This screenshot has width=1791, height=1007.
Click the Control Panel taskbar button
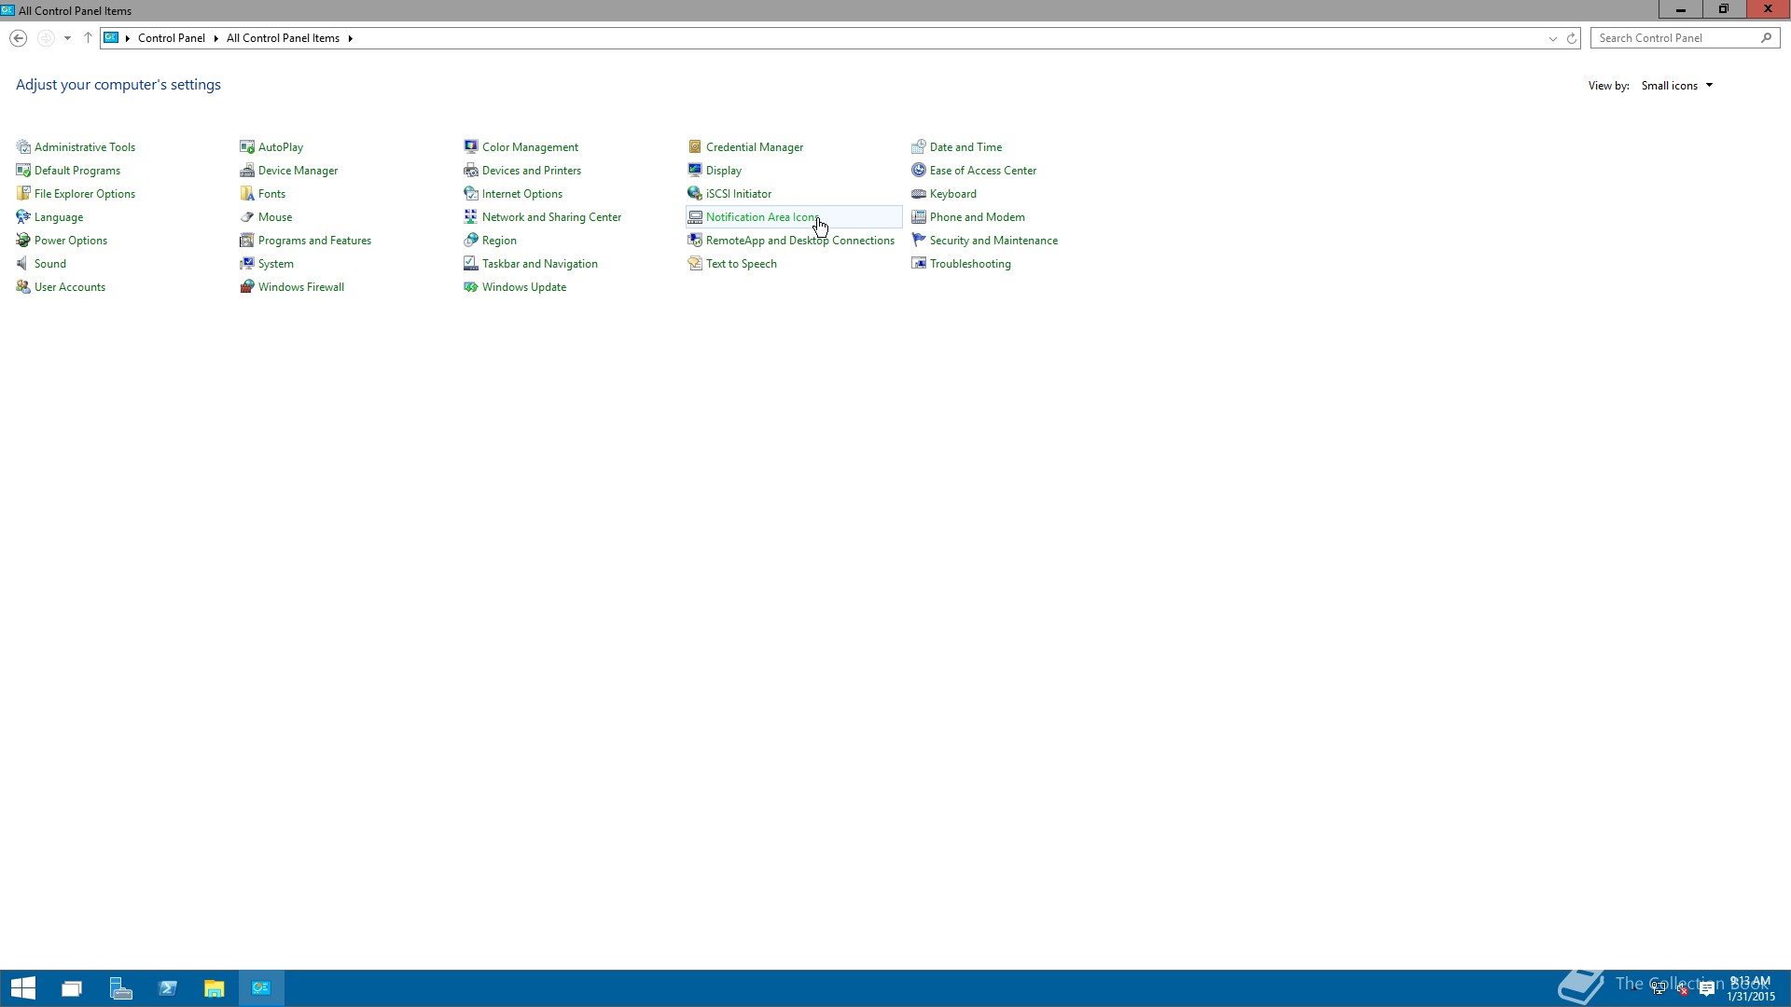(x=261, y=988)
